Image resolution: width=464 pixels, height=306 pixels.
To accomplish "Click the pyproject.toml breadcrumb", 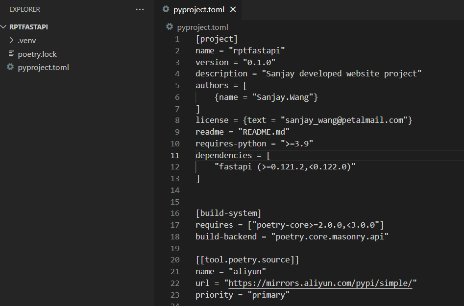I will click(202, 27).
